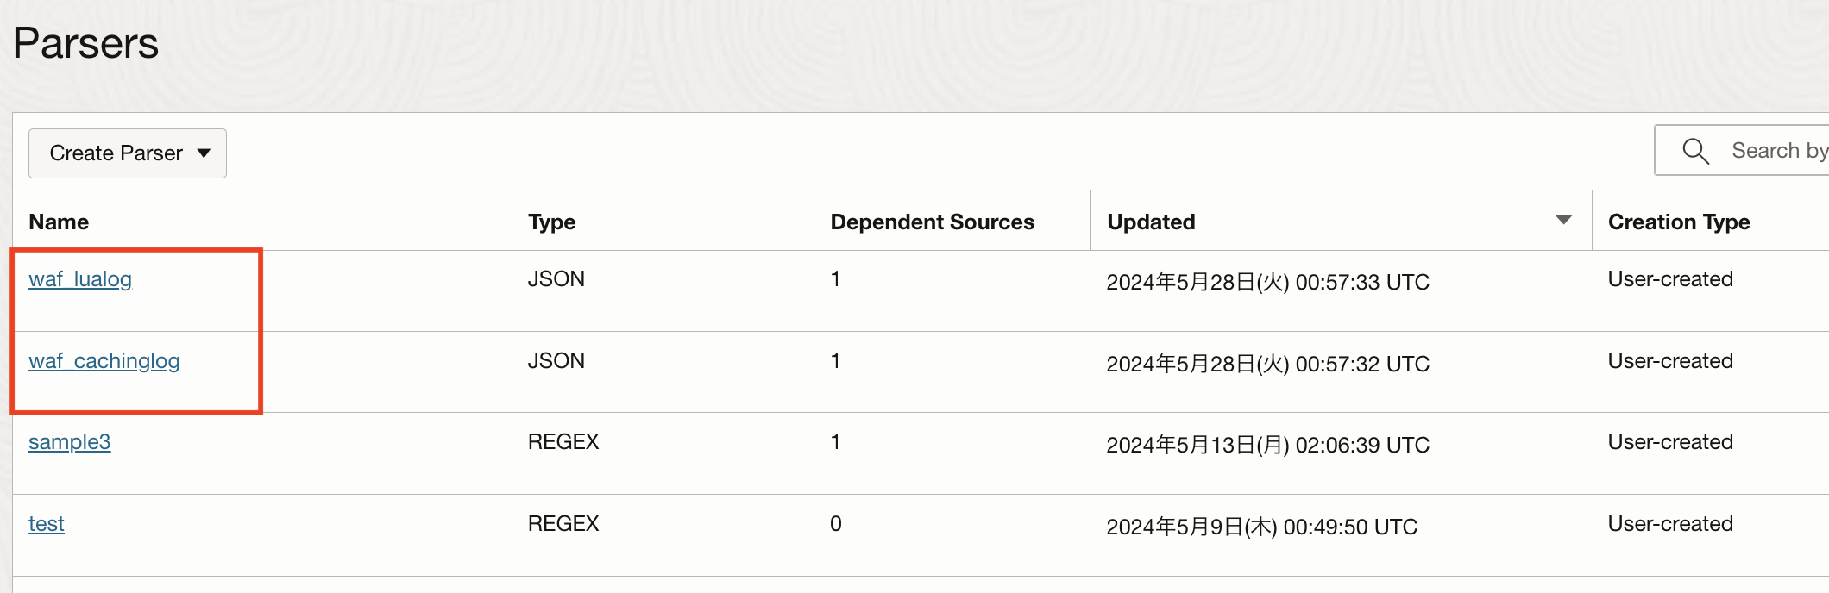This screenshot has width=1829, height=593.
Task: Open the test parser link
Action: 47,524
